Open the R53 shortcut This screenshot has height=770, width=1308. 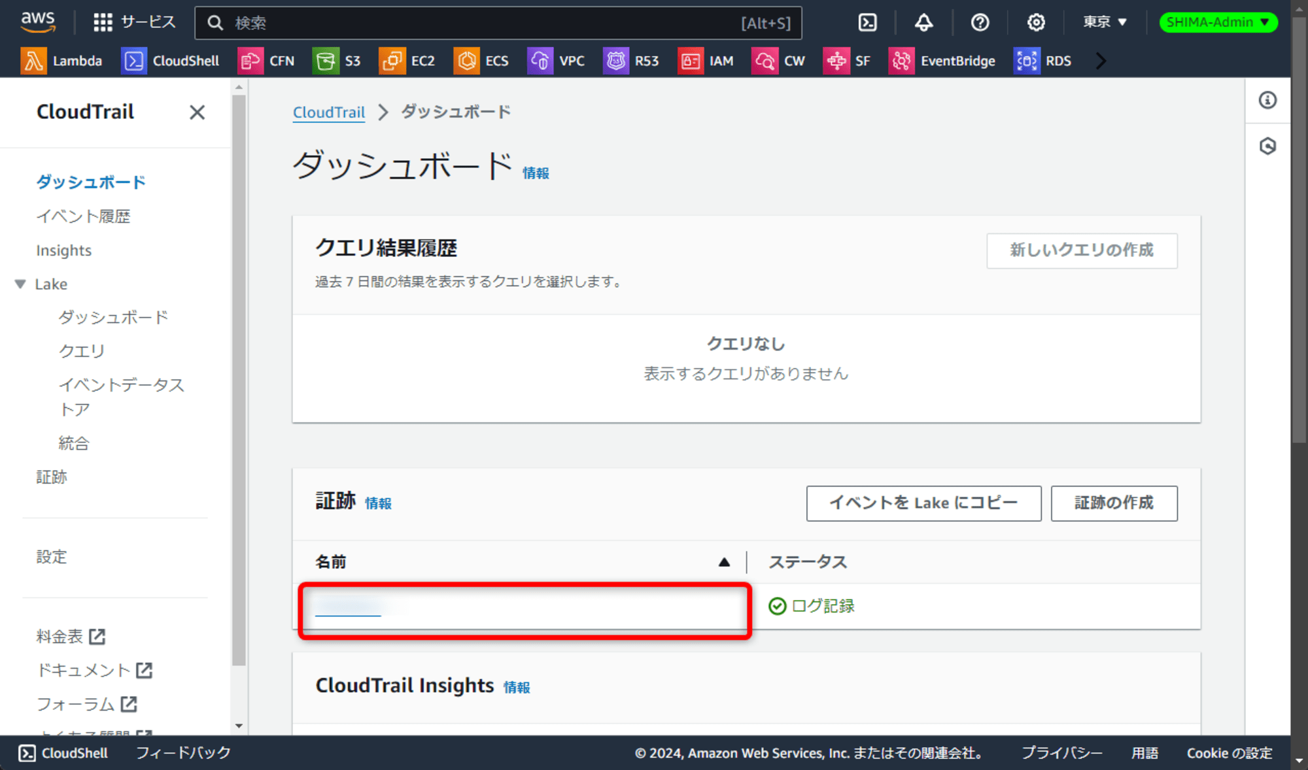[x=631, y=61]
